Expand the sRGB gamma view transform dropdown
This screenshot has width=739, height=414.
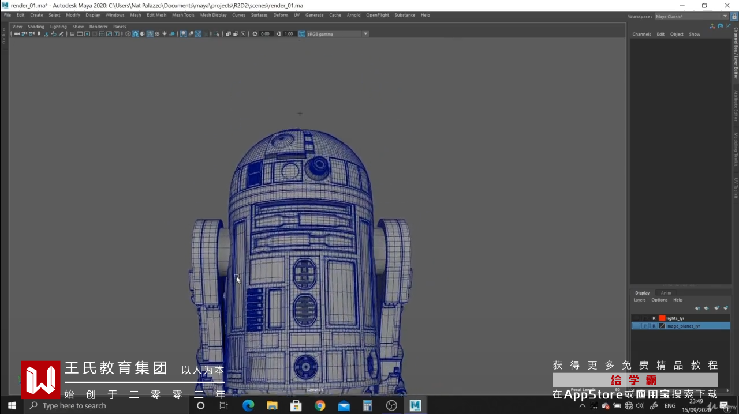tap(365, 34)
